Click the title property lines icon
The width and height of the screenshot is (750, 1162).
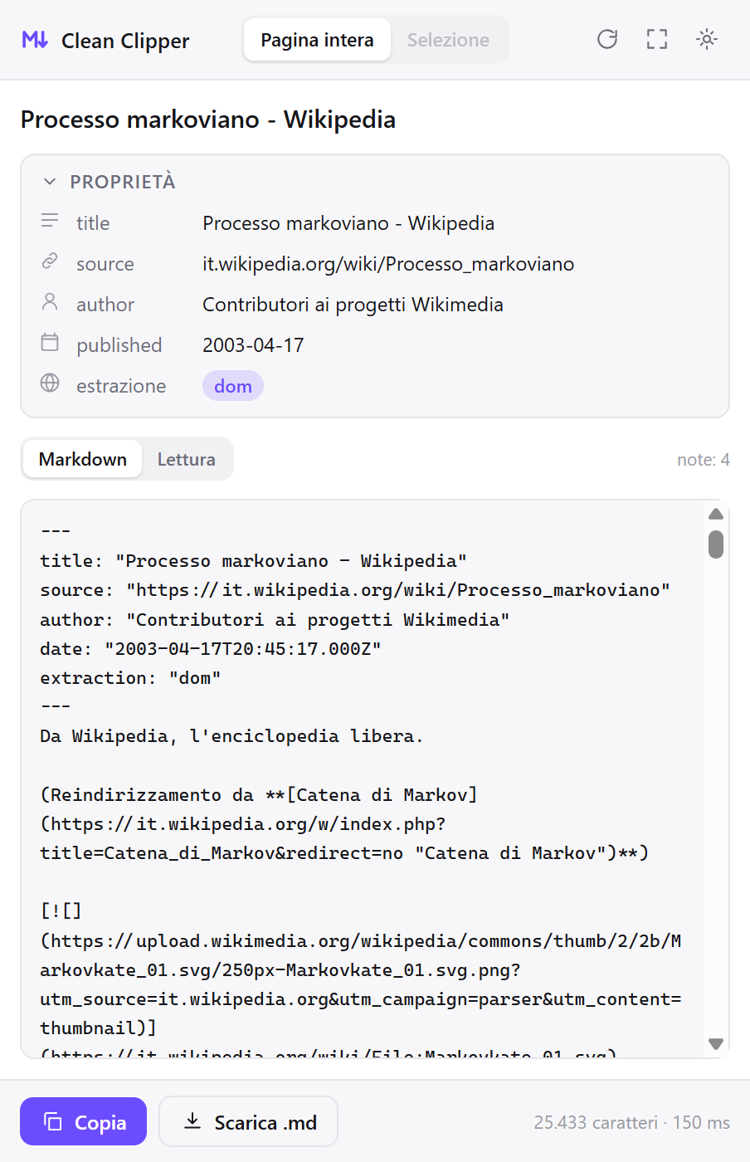tap(50, 221)
